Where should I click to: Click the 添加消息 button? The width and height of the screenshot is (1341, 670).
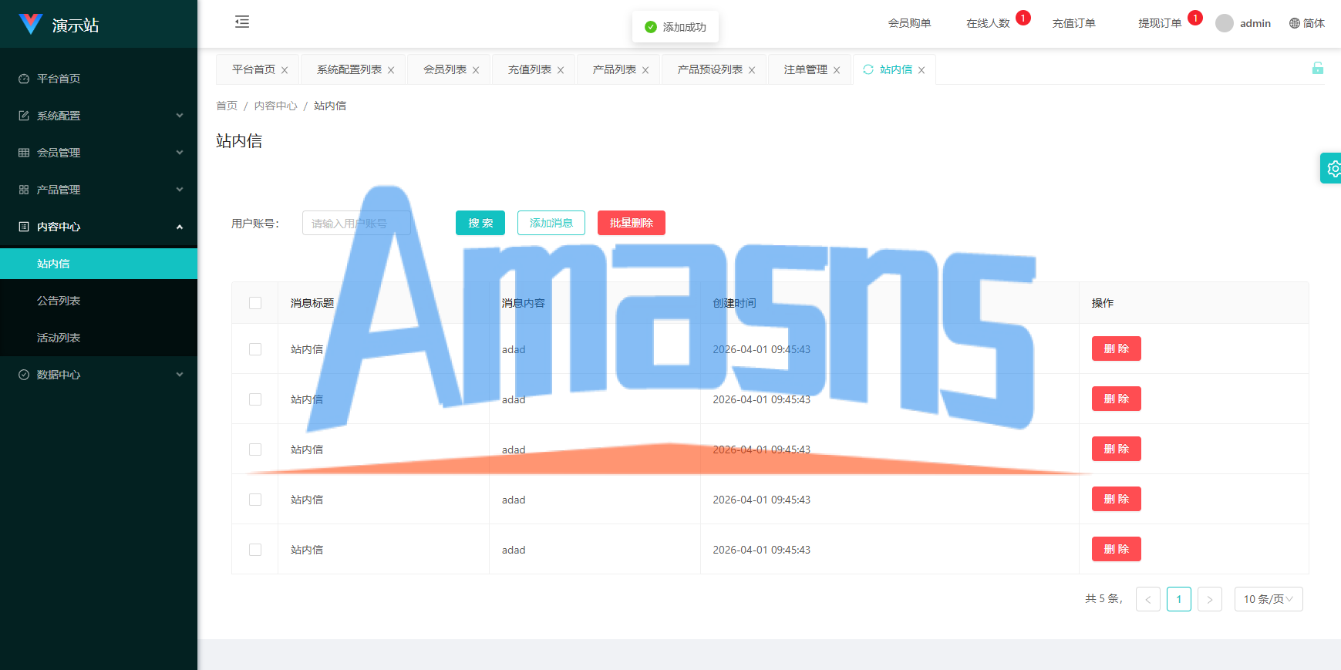(551, 223)
